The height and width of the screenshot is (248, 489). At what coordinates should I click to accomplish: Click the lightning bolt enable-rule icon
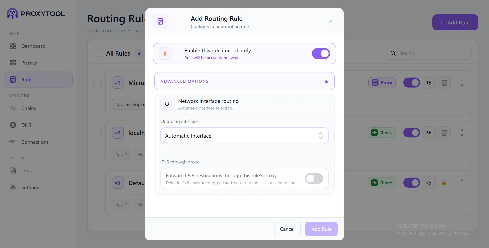[x=165, y=54]
